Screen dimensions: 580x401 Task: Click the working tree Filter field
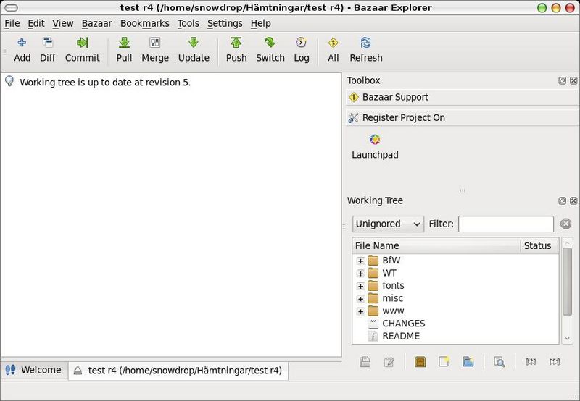tap(505, 224)
